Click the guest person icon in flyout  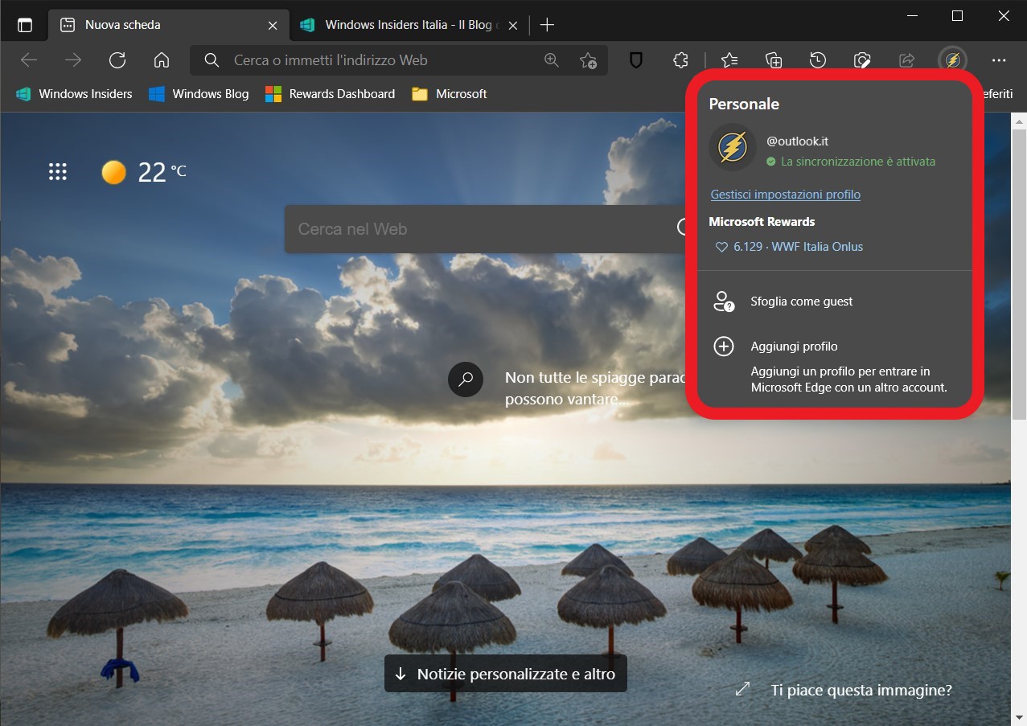pos(724,301)
